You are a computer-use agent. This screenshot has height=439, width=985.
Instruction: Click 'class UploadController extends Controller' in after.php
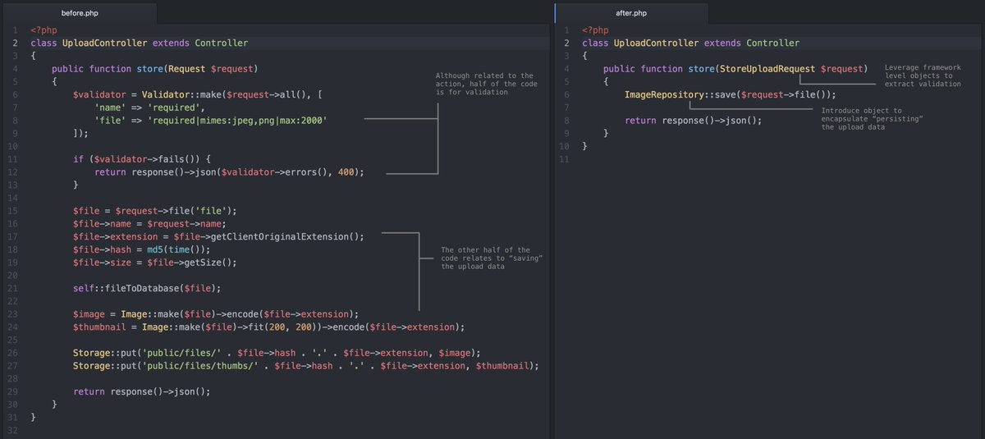690,43
